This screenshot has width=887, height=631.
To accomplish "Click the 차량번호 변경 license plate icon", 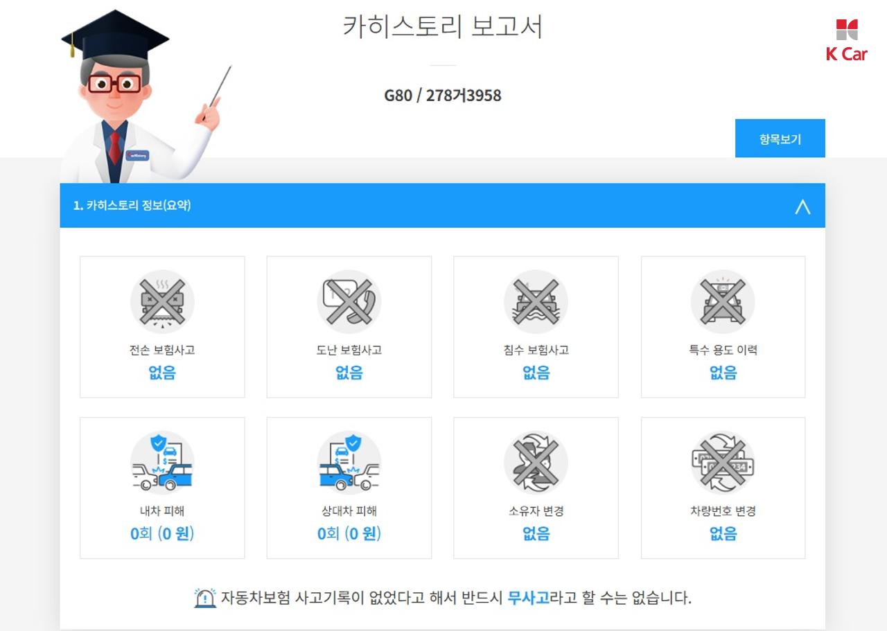I will pyautogui.click(x=723, y=462).
